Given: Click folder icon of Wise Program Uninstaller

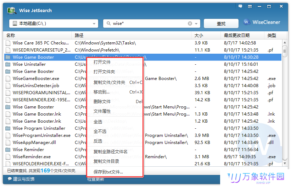Looking at the screenshot, I should 8,128.
